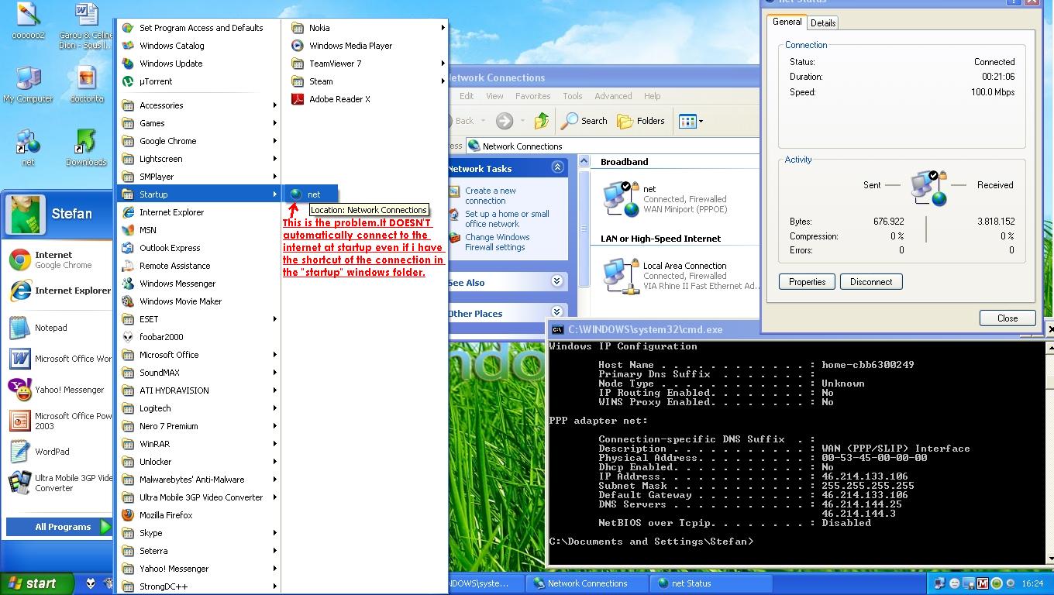The image size is (1054, 595).
Task: Click the Malwarebytes icon in the system tray
Action: point(983,583)
